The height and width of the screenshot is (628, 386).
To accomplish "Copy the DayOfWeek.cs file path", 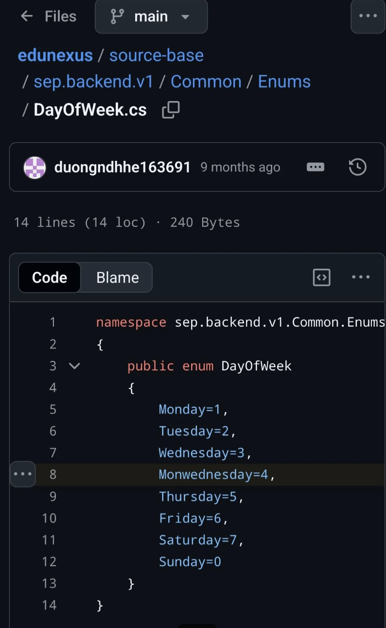I will pos(171,110).
